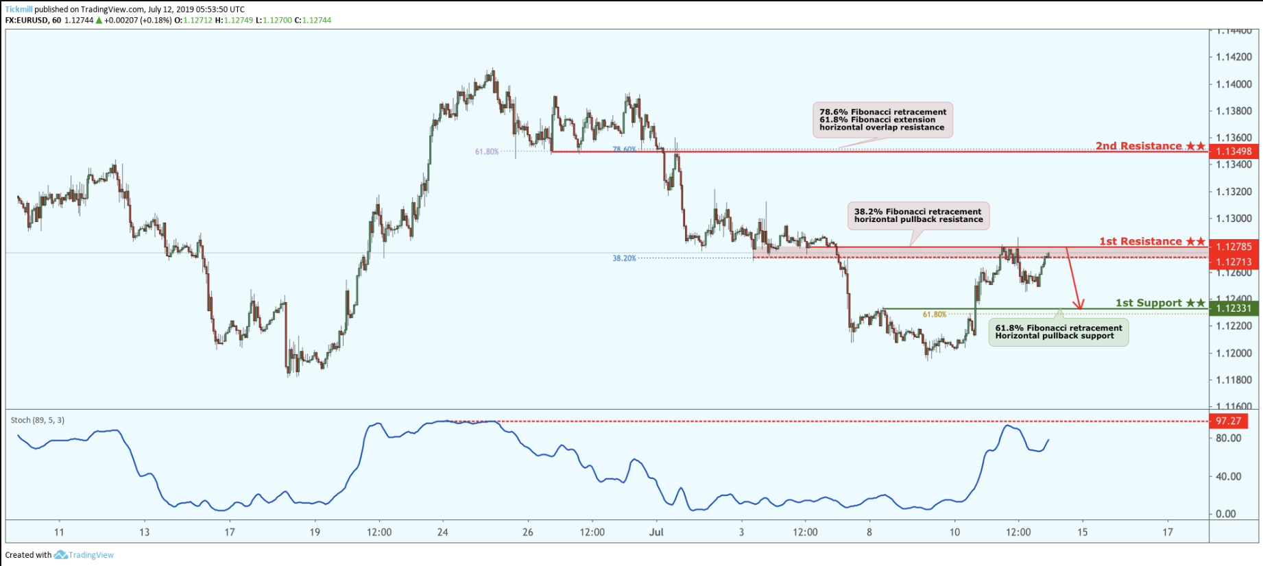
Task: Click the 38.20% Fibonacci level label
Action: click(624, 258)
